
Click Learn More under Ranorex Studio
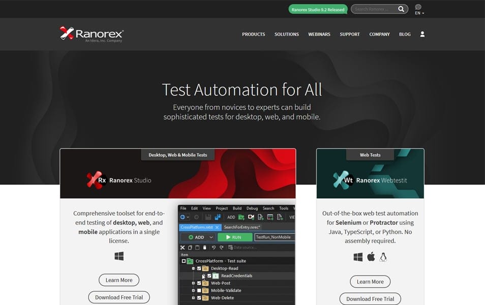click(x=119, y=280)
